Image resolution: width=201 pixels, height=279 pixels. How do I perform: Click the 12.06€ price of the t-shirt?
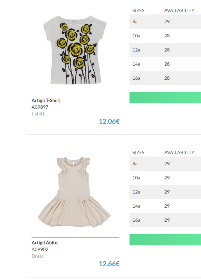109,121
